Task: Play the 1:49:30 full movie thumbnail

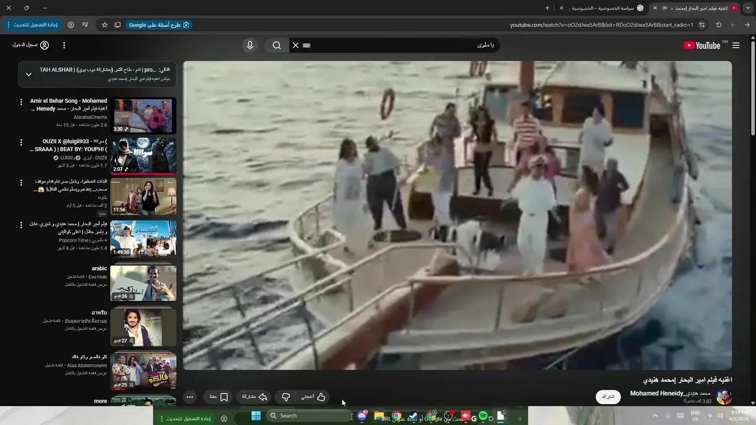Action: pos(143,239)
